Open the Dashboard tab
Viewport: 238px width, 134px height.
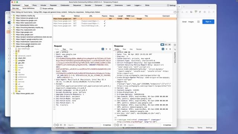click(x=16, y=5)
